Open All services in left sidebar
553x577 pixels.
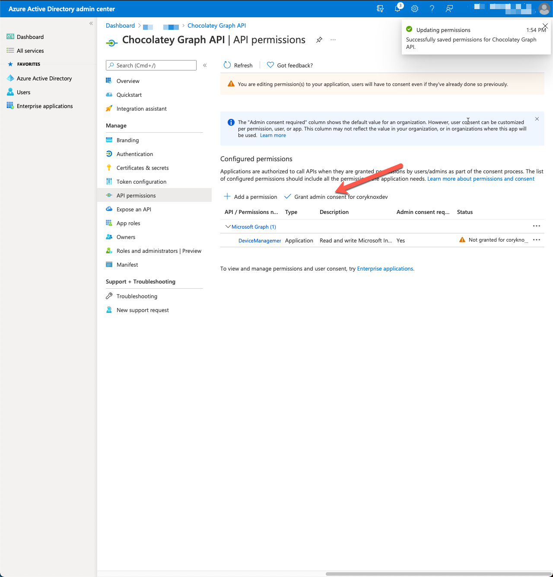tap(30, 51)
